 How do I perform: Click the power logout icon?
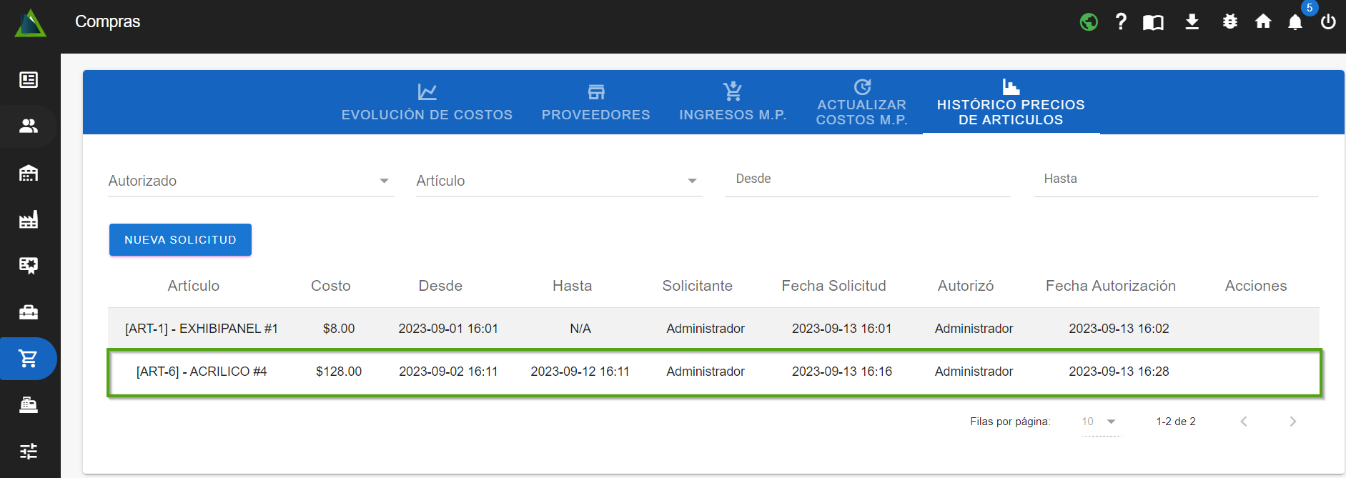pos(1328,22)
